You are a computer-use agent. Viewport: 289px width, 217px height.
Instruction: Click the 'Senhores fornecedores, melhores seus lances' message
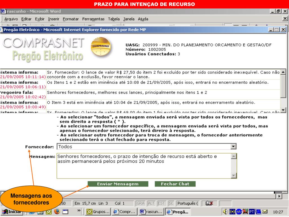click(127, 92)
